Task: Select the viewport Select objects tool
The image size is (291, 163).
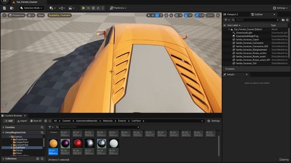Action: [x=148, y=15]
